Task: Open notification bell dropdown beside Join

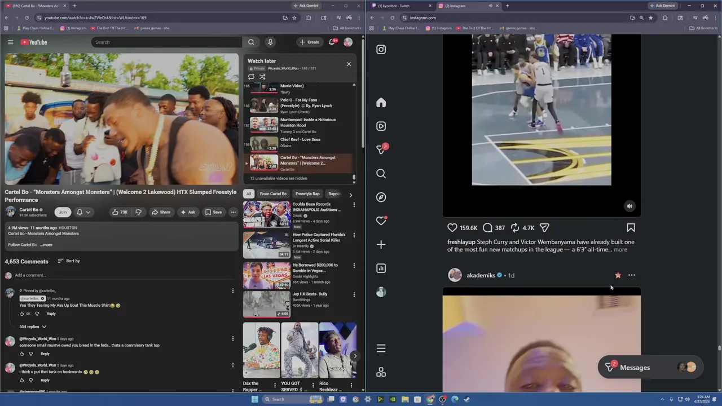Action: pyautogui.click(x=83, y=212)
